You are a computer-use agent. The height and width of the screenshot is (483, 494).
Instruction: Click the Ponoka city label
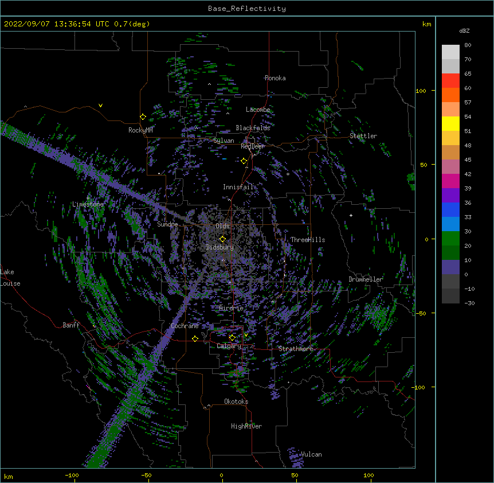coord(275,78)
